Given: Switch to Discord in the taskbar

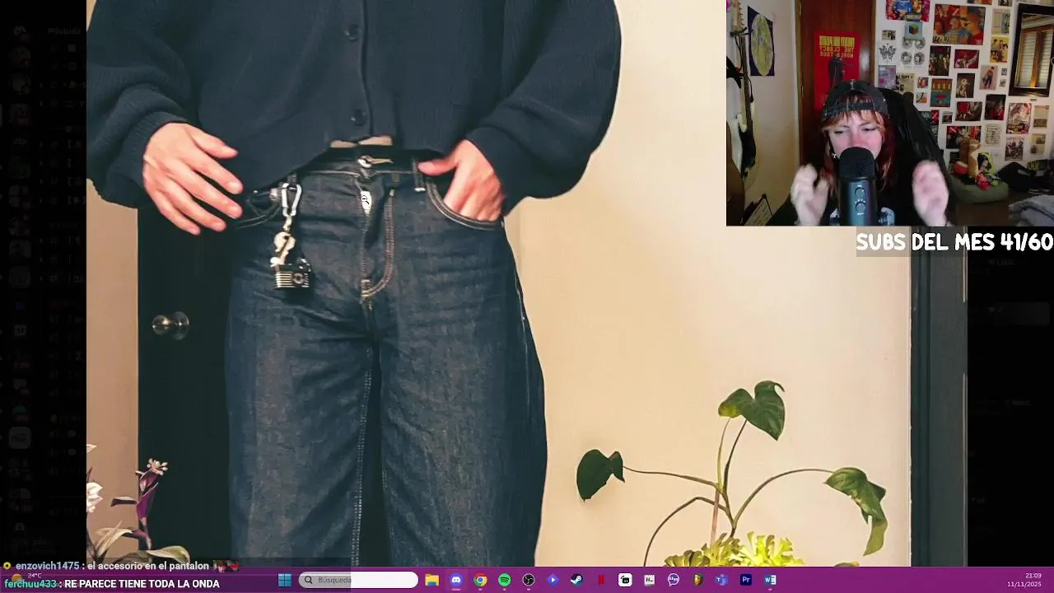Looking at the screenshot, I should click(456, 580).
